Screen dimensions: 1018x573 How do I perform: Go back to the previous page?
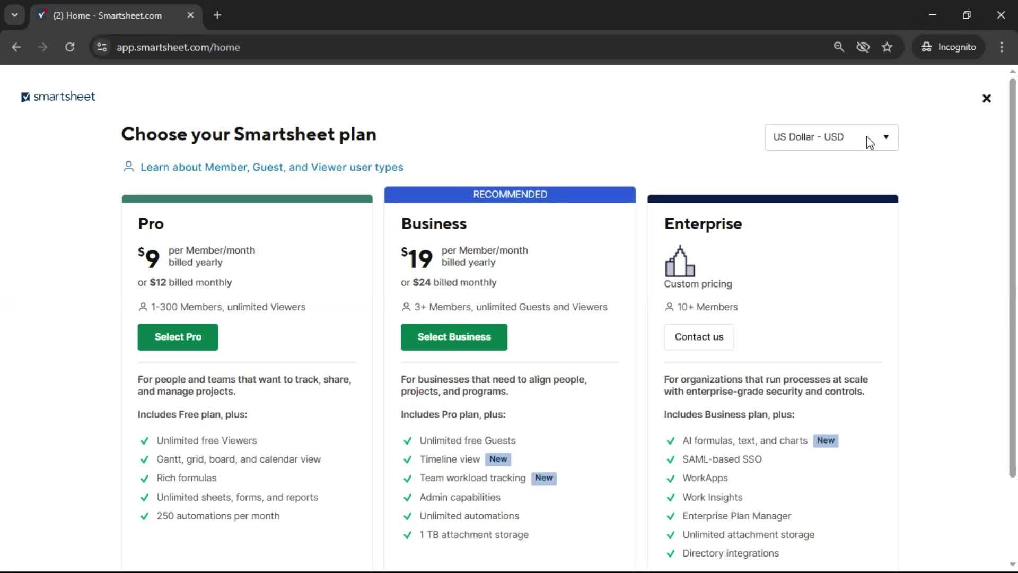point(16,47)
